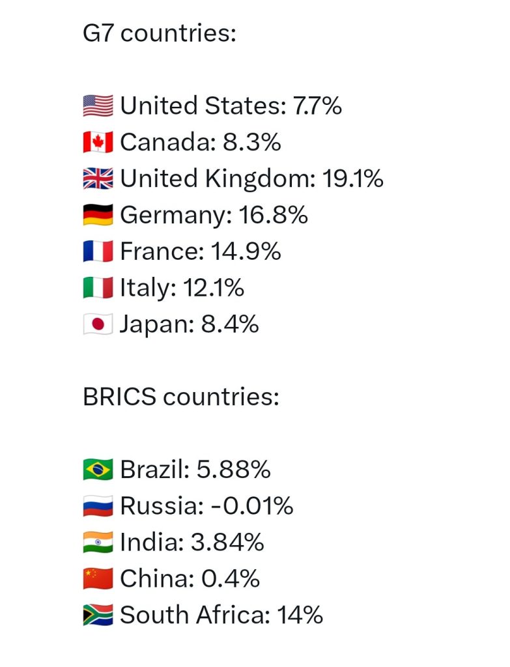This screenshot has width=510, height=667.
Task: Click the "Brazil: 5.88%" text
Action: [195, 470]
